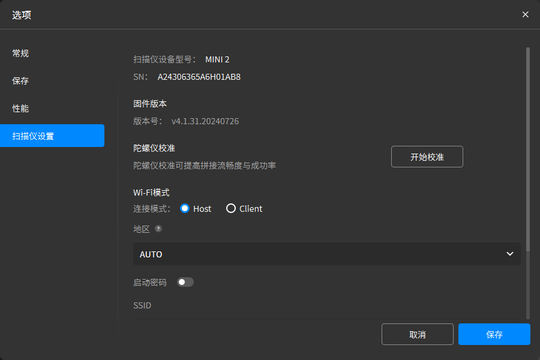This screenshot has height=360, width=540.
Task: Go to the 性能 settings tab
Action: 21,109
